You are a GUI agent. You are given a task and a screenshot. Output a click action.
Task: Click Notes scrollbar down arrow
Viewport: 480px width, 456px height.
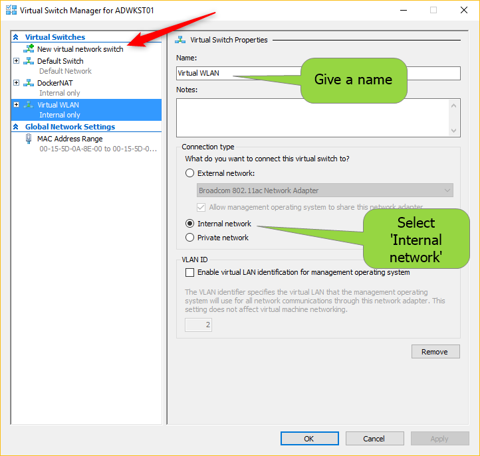click(453, 131)
